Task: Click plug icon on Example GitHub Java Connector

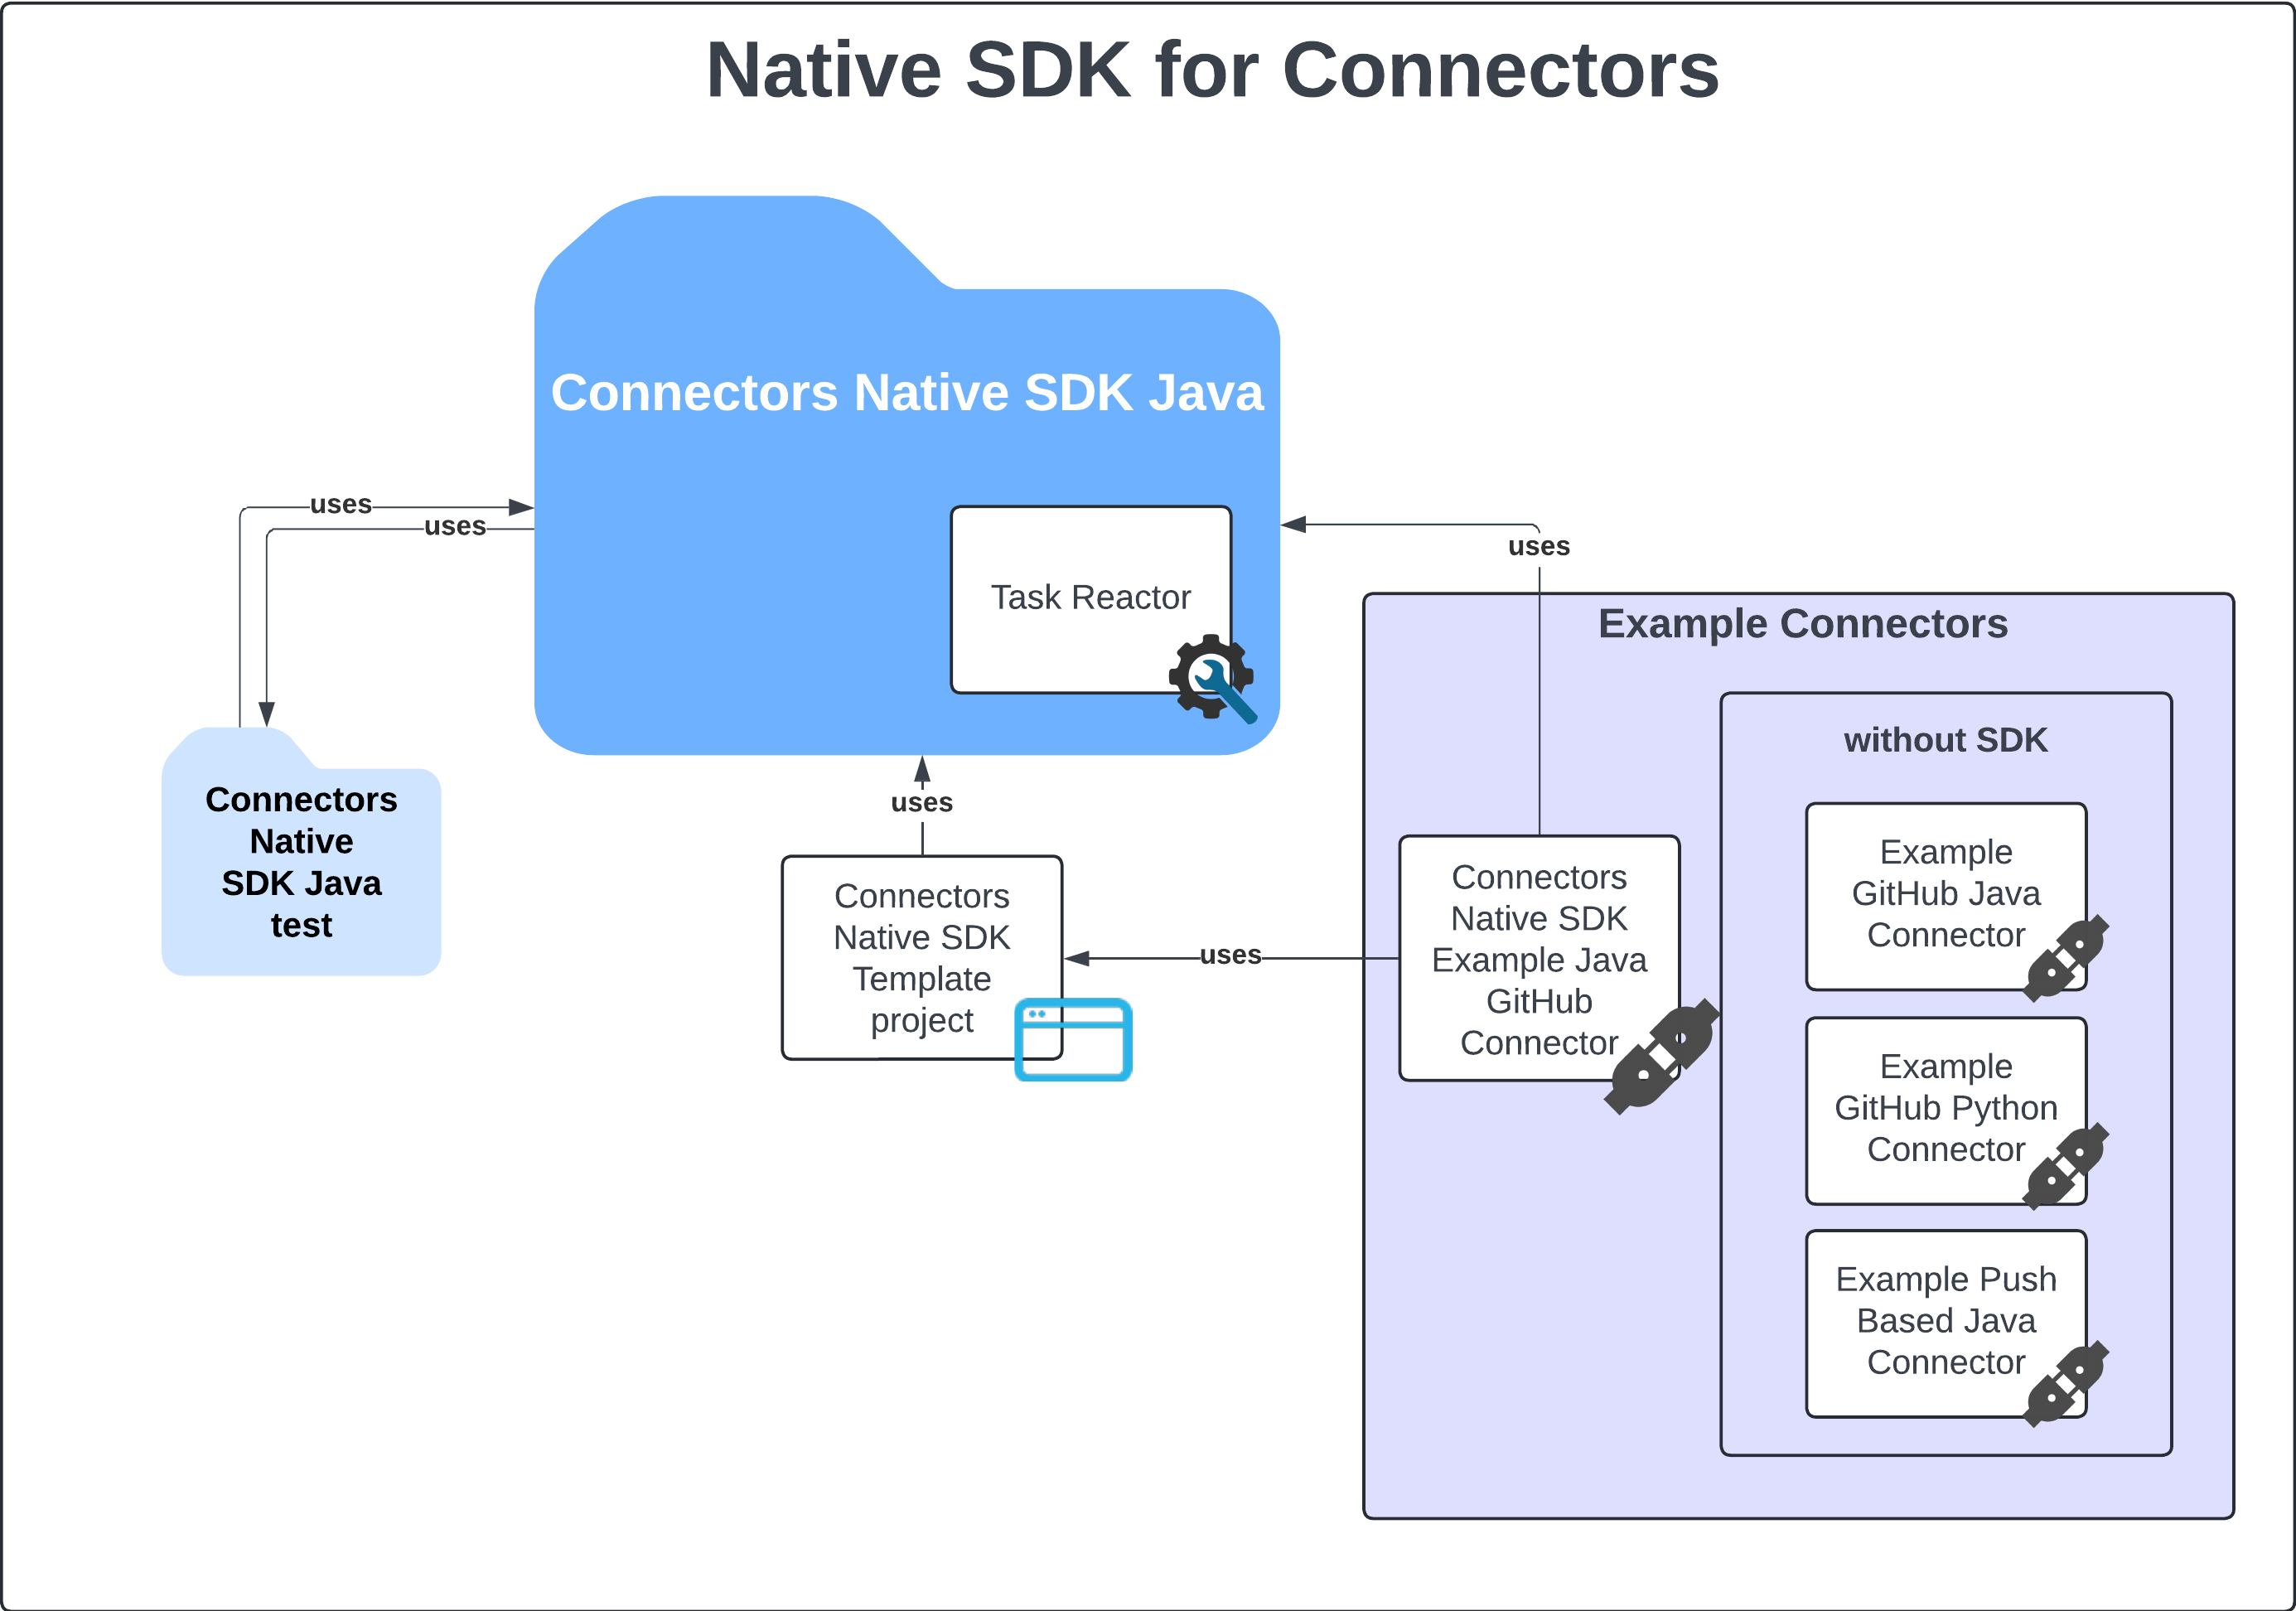Action: [2066, 958]
